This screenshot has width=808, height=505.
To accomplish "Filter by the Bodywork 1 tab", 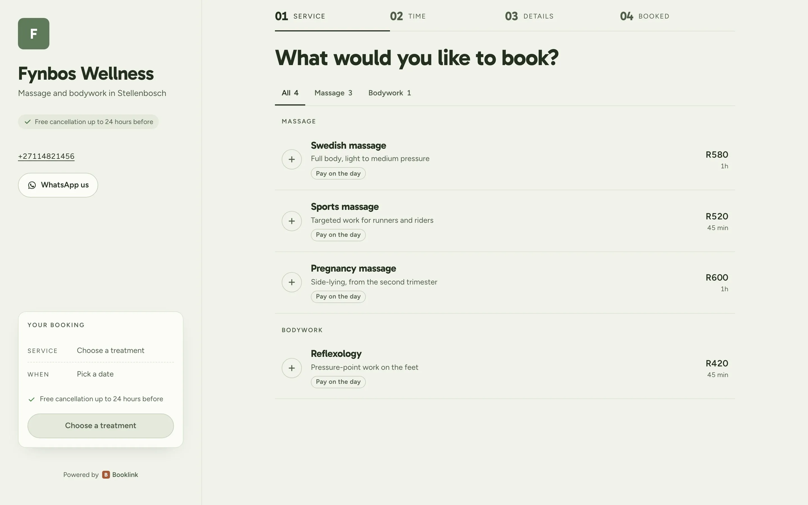I will coord(389,93).
